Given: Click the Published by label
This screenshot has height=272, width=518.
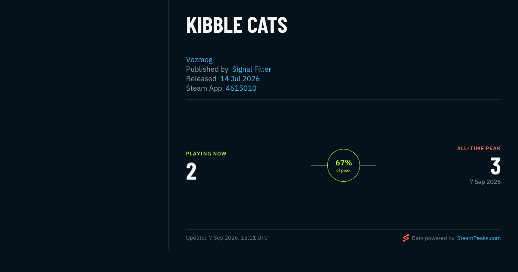Looking at the screenshot, I should [207, 69].
